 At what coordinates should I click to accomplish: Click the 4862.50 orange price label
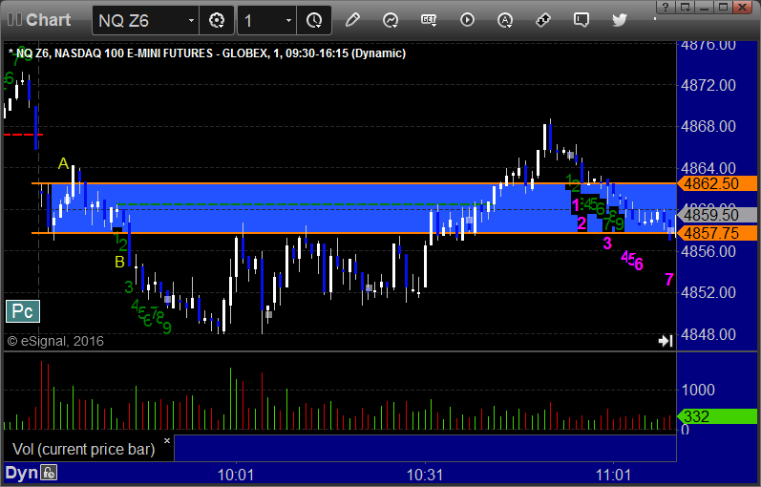click(x=717, y=183)
